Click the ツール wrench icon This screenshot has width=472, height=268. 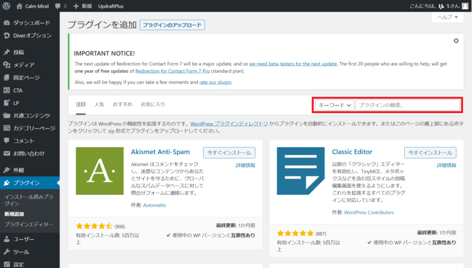6,252
